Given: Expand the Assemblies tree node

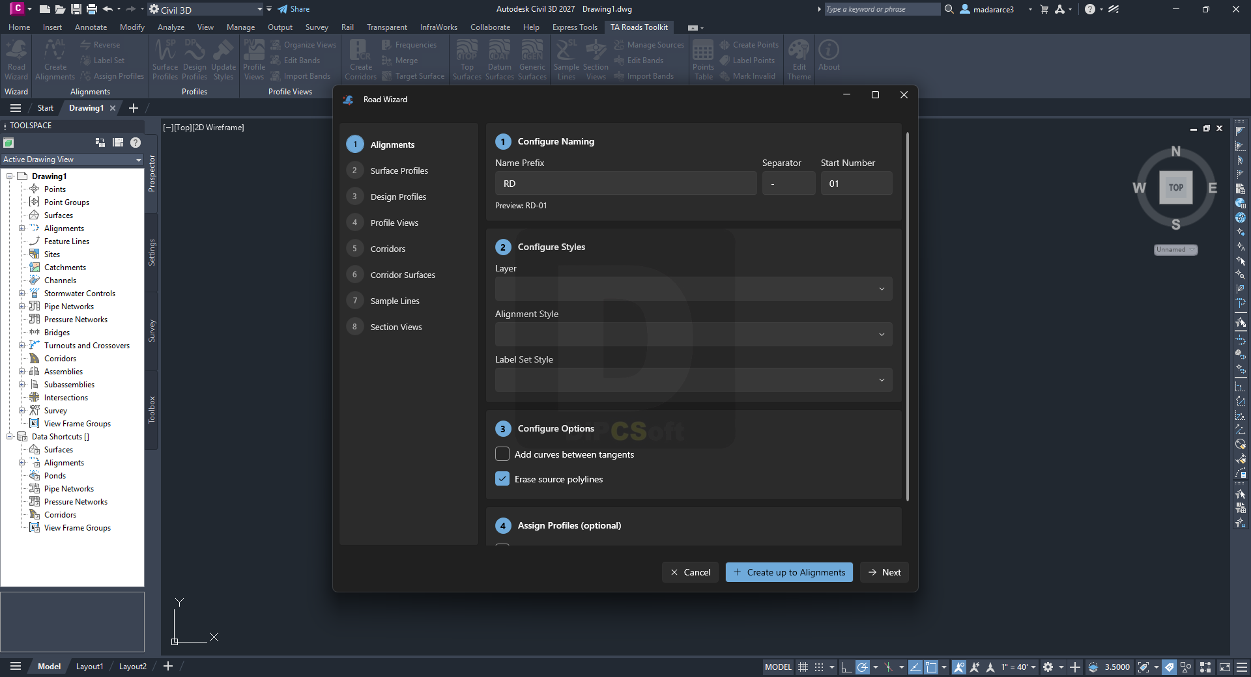Looking at the screenshot, I should click(22, 372).
